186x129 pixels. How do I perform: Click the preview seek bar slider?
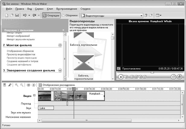[x=152, y=72]
